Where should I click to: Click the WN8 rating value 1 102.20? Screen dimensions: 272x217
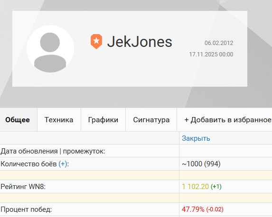click(x=195, y=187)
